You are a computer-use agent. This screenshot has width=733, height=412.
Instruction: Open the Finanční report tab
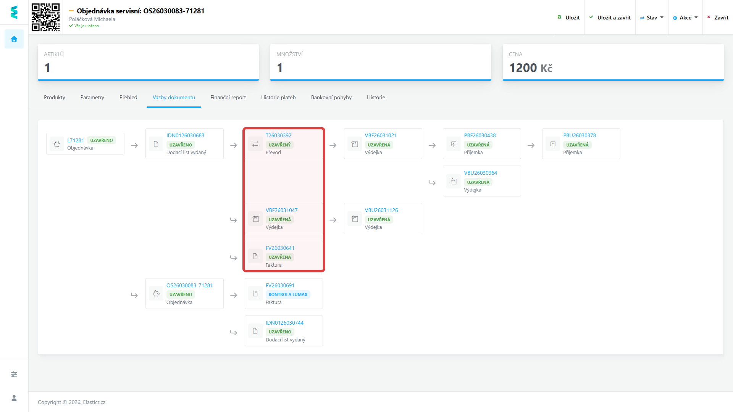coord(228,97)
